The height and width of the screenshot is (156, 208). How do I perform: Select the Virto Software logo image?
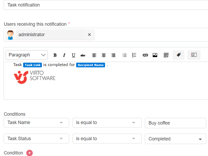(x=35, y=77)
